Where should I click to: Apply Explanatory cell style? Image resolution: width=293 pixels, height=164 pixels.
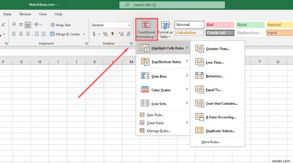tap(250, 33)
